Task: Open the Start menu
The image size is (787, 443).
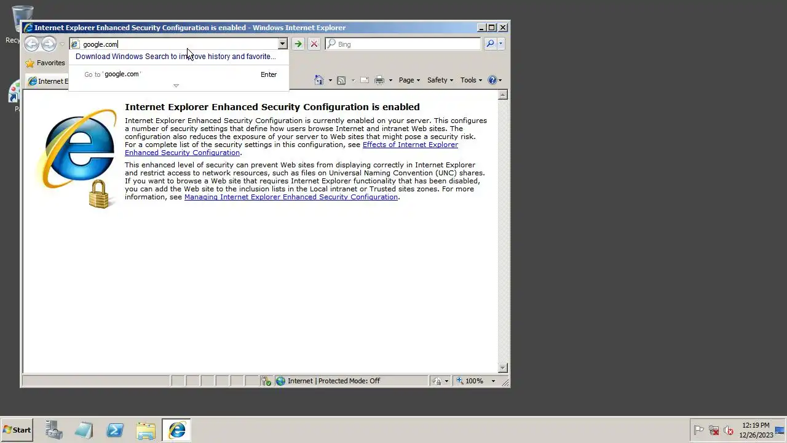Action: [17, 430]
